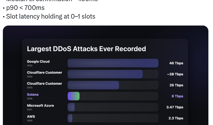Click the Google Cloud bar in the chart
The image size is (213, 125).
pyautogui.click(x=113, y=63)
